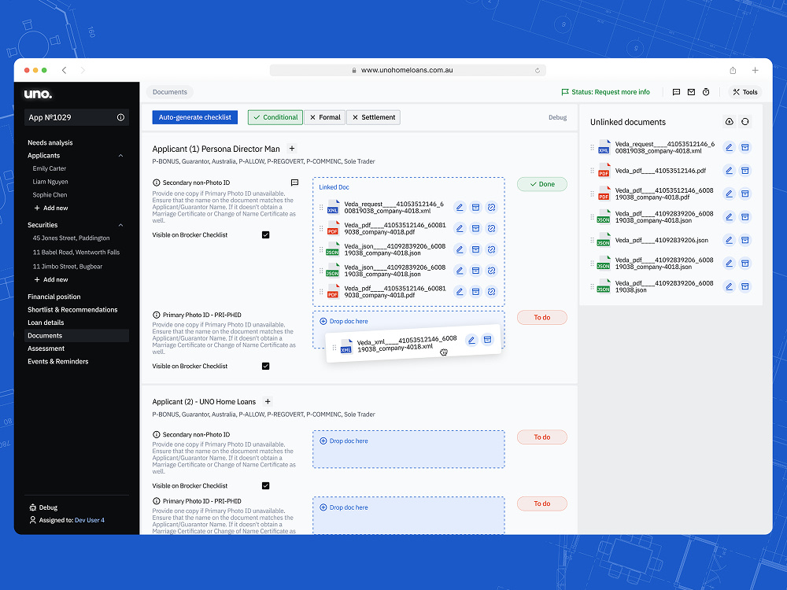Open comment icon beside Secondary non-Photo ID
This screenshot has width=787, height=590.
click(294, 183)
